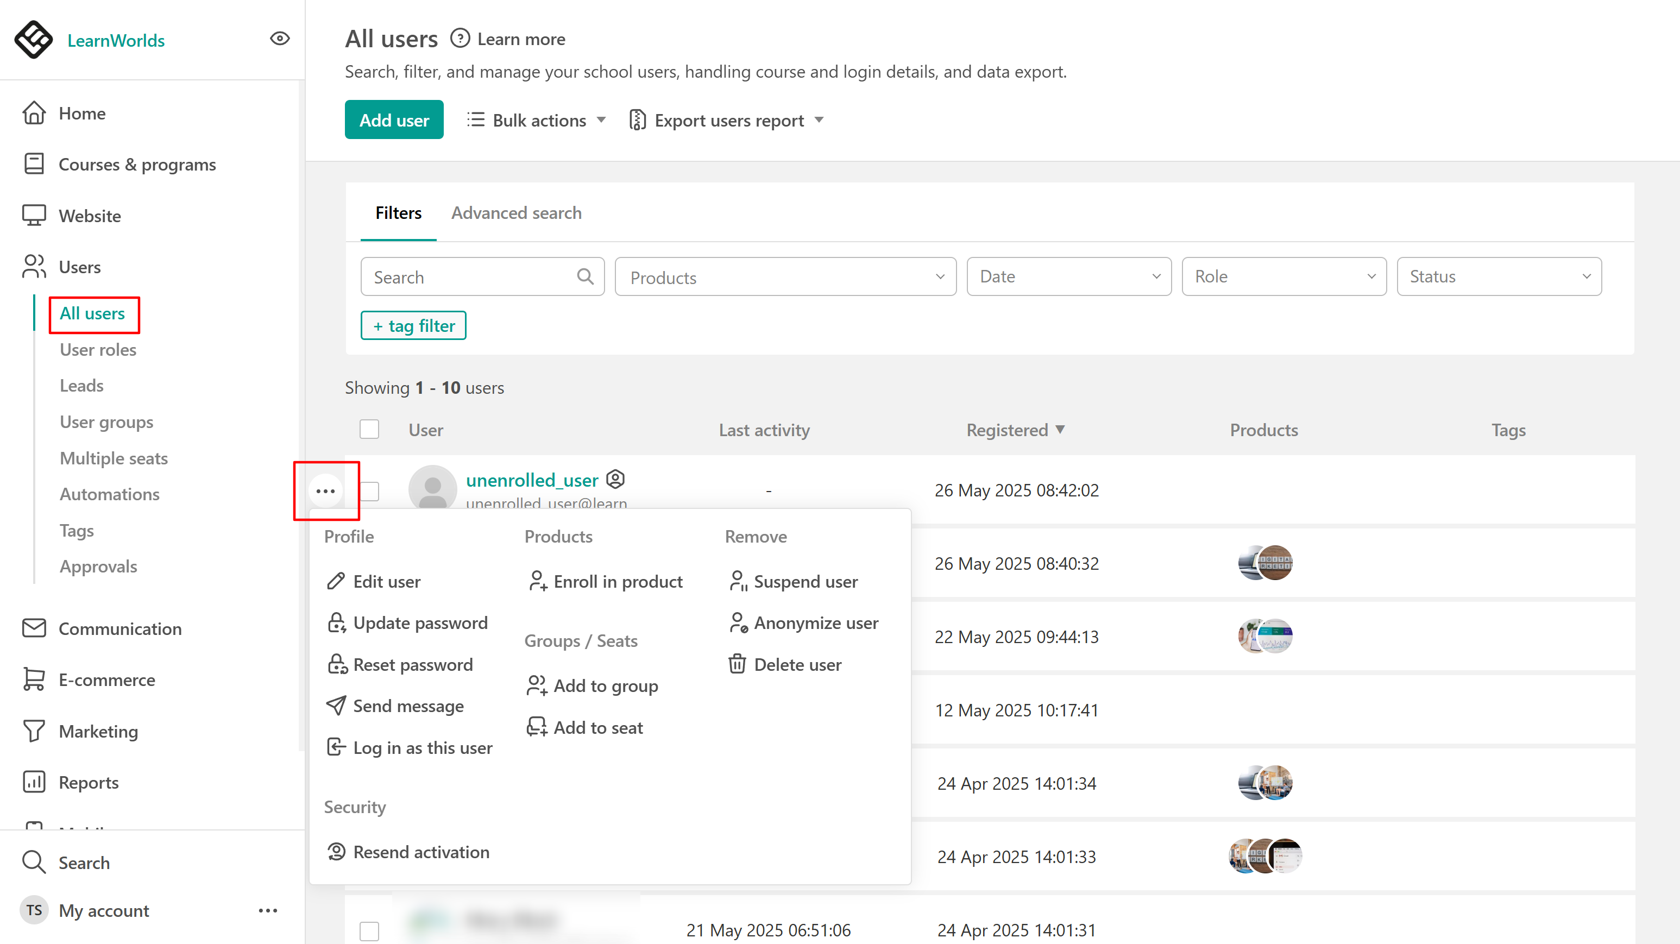Tick the checkbox in the bottom user row

[x=369, y=930]
